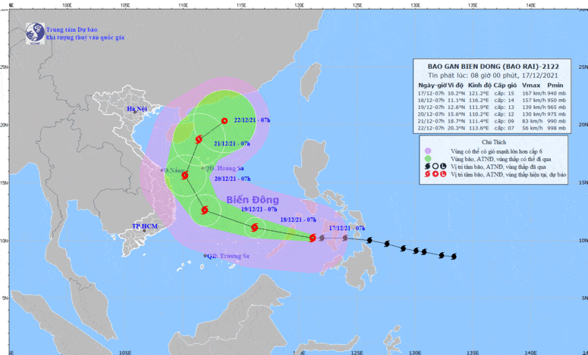Click the green legend swatch for storm path zone
Image resolution: width=588 pixels, height=355 pixels.
tap(428, 159)
